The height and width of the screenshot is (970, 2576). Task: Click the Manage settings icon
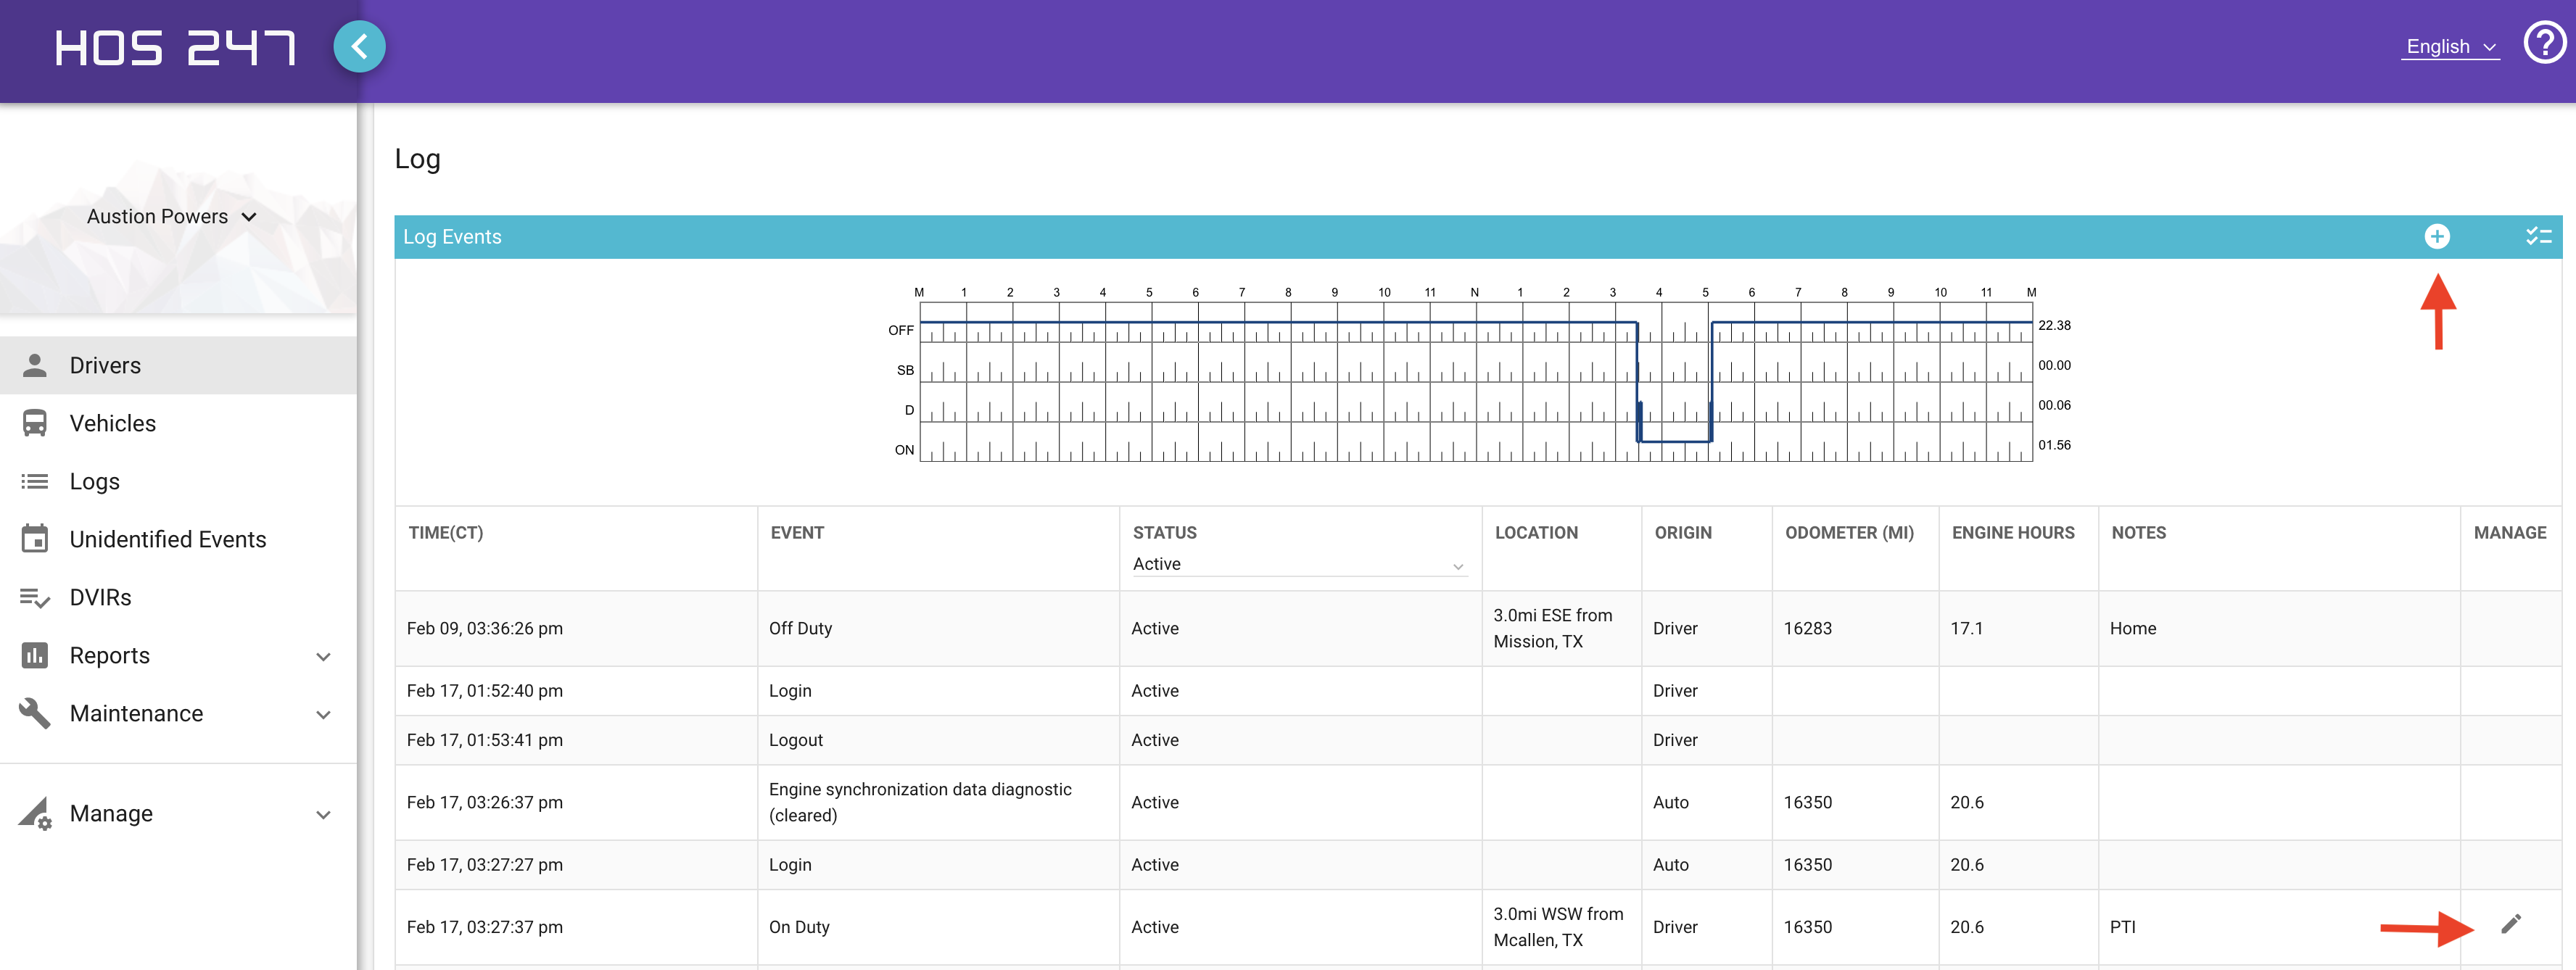click(x=35, y=813)
